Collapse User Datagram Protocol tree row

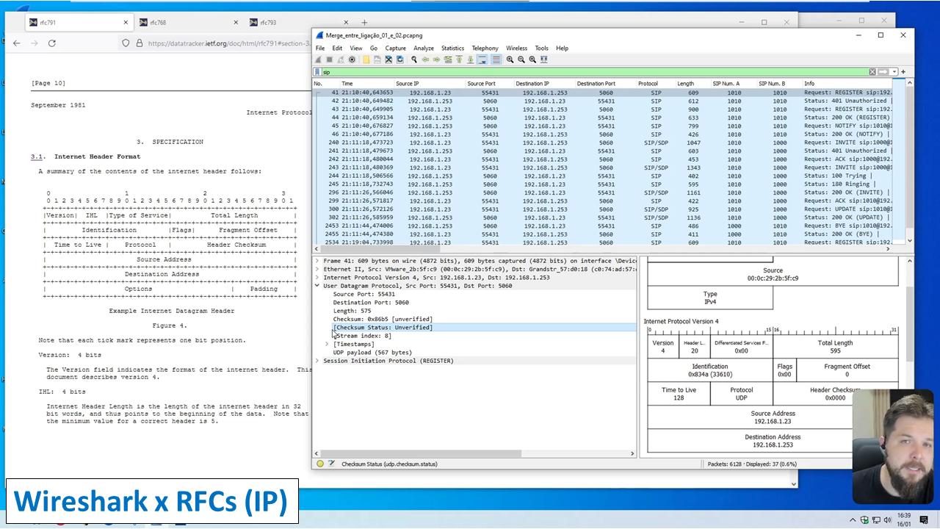[x=317, y=286]
